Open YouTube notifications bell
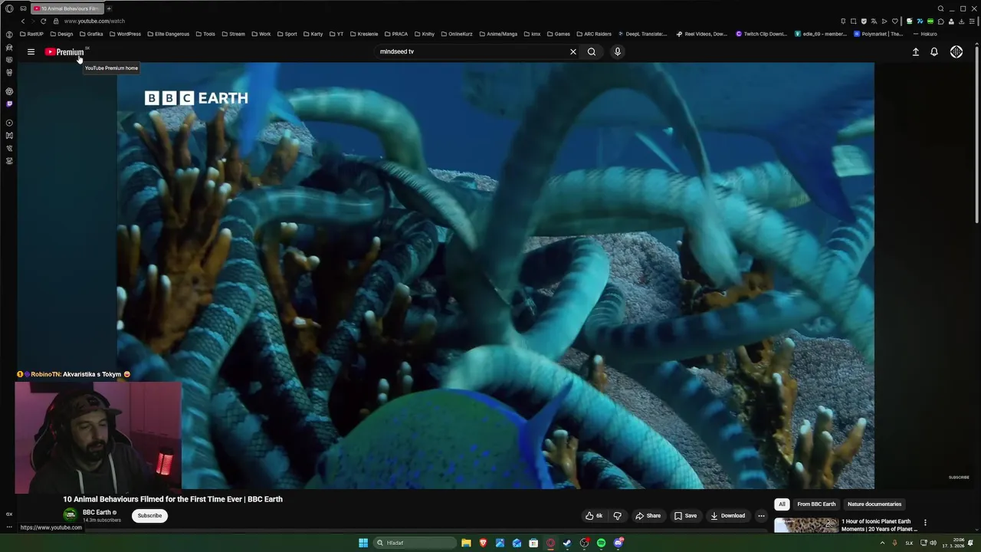This screenshot has height=552, width=981. (934, 52)
